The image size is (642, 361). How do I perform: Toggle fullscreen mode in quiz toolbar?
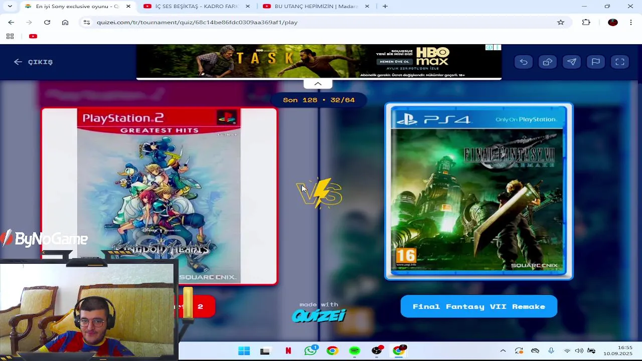[x=620, y=62]
